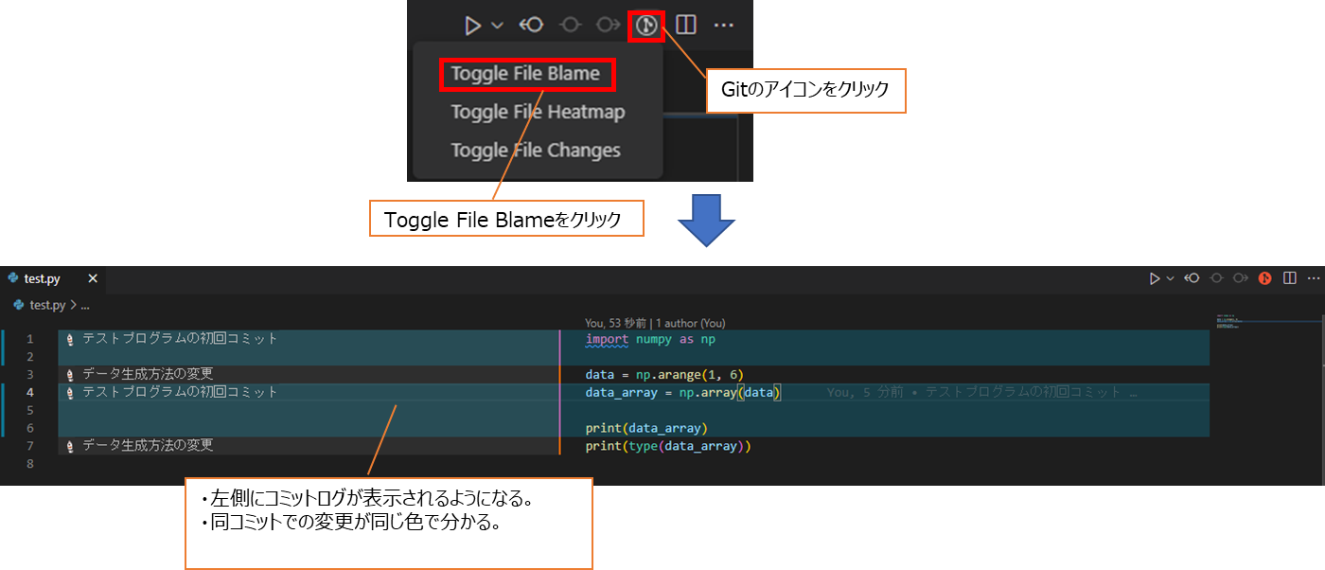Open the highlighted GitLens icon in the toolbar
1325x570 pixels.
[646, 26]
